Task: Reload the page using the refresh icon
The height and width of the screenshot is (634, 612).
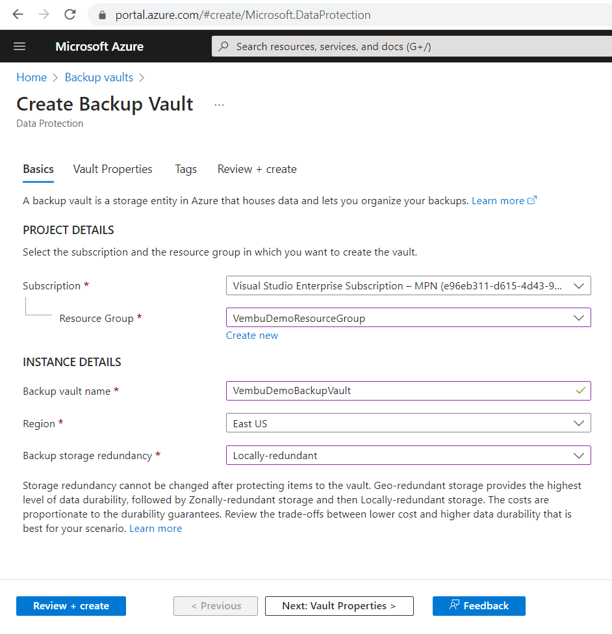Action: pyautogui.click(x=70, y=14)
